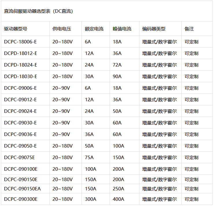Viewport: 214px width, 206px height.
Task: Select the 峰值电流 column header
Action: point(122,29)
